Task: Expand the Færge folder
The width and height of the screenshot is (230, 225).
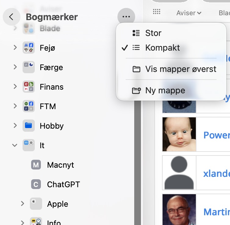Action: click(15, 67)
